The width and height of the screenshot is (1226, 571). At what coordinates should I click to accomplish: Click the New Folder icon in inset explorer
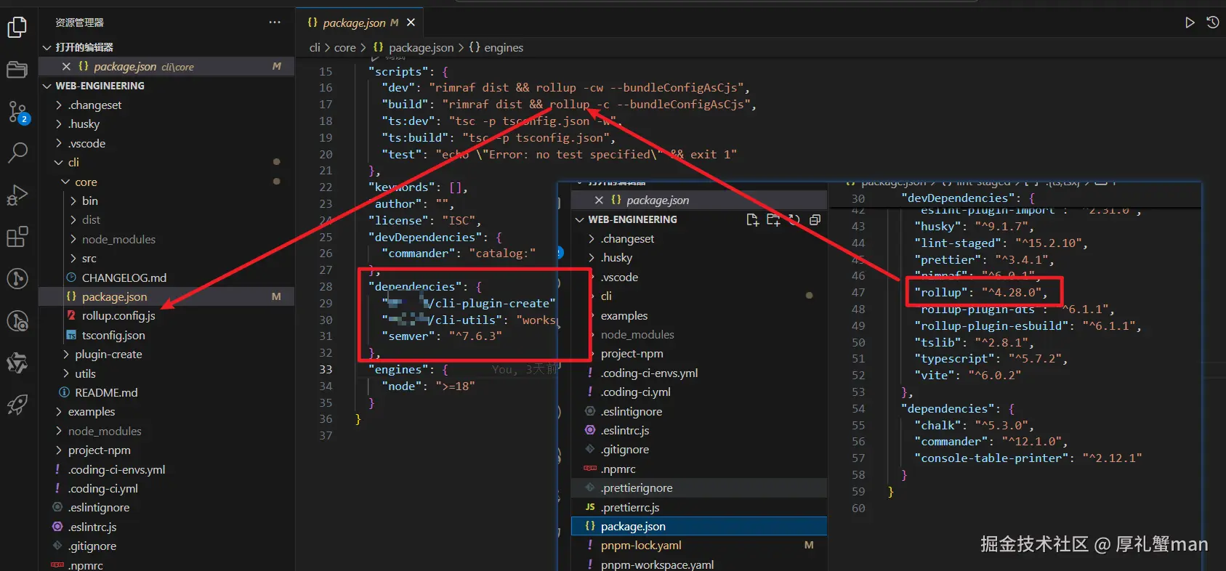point(773,219)
